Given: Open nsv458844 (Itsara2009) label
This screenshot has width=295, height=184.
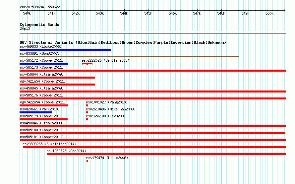Looking at the screenshot, I should coord(42,74).
